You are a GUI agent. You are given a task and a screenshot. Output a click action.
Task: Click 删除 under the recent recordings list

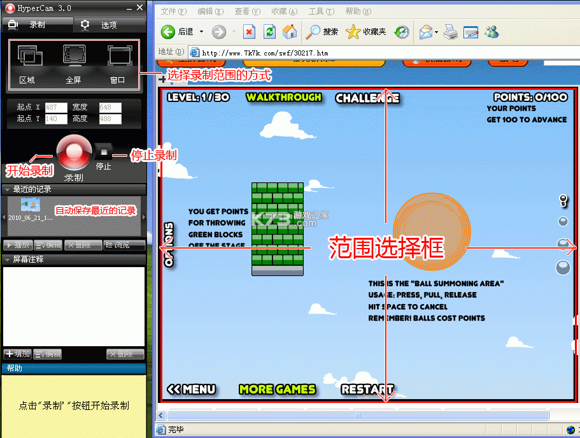click(83, 245)
